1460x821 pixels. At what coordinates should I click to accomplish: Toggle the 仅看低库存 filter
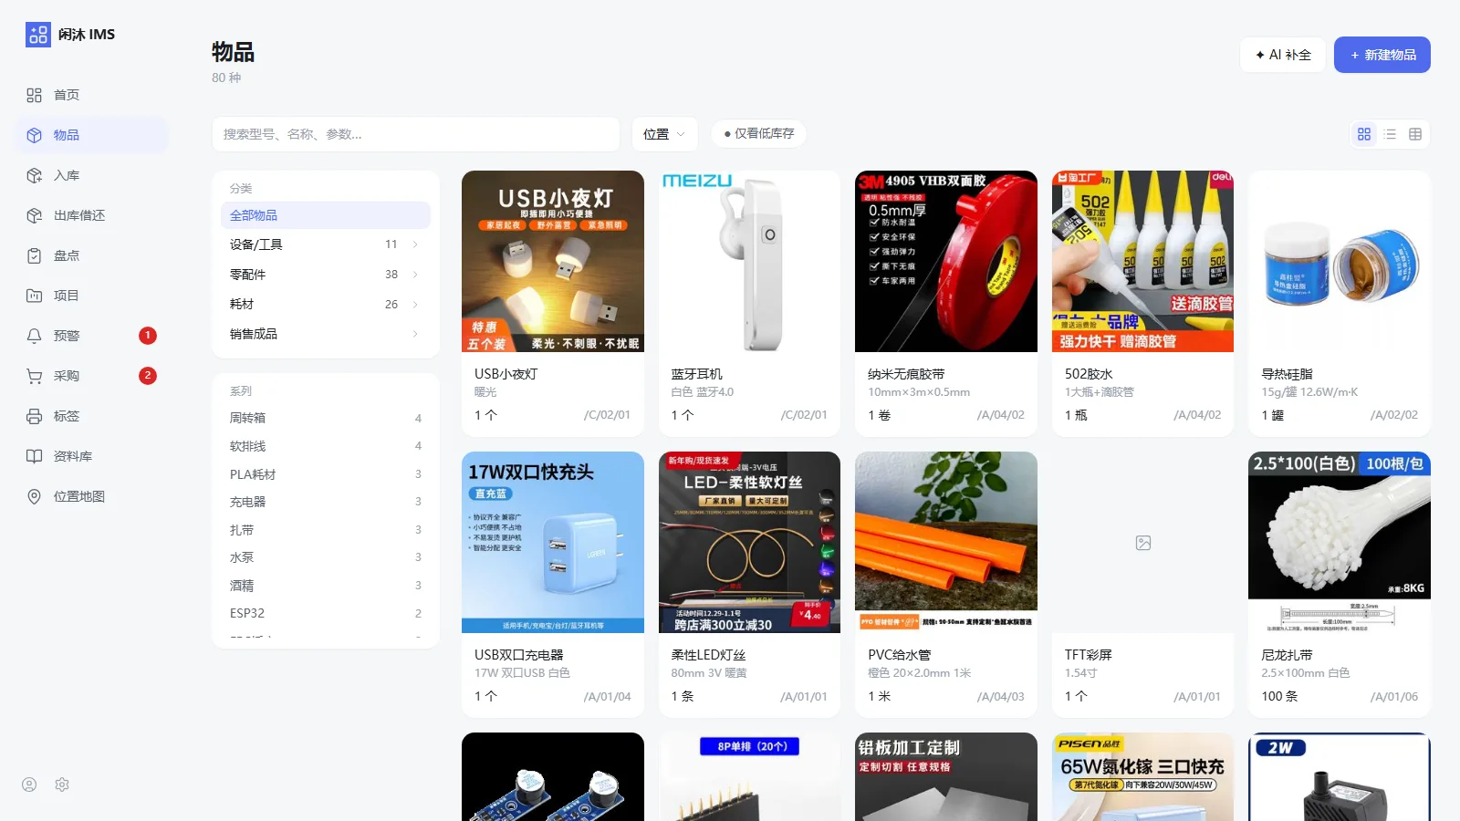pos(759,133)
